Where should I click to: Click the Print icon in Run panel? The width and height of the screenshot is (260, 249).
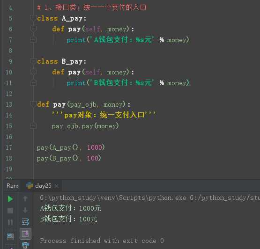click(x=25, y=245)
